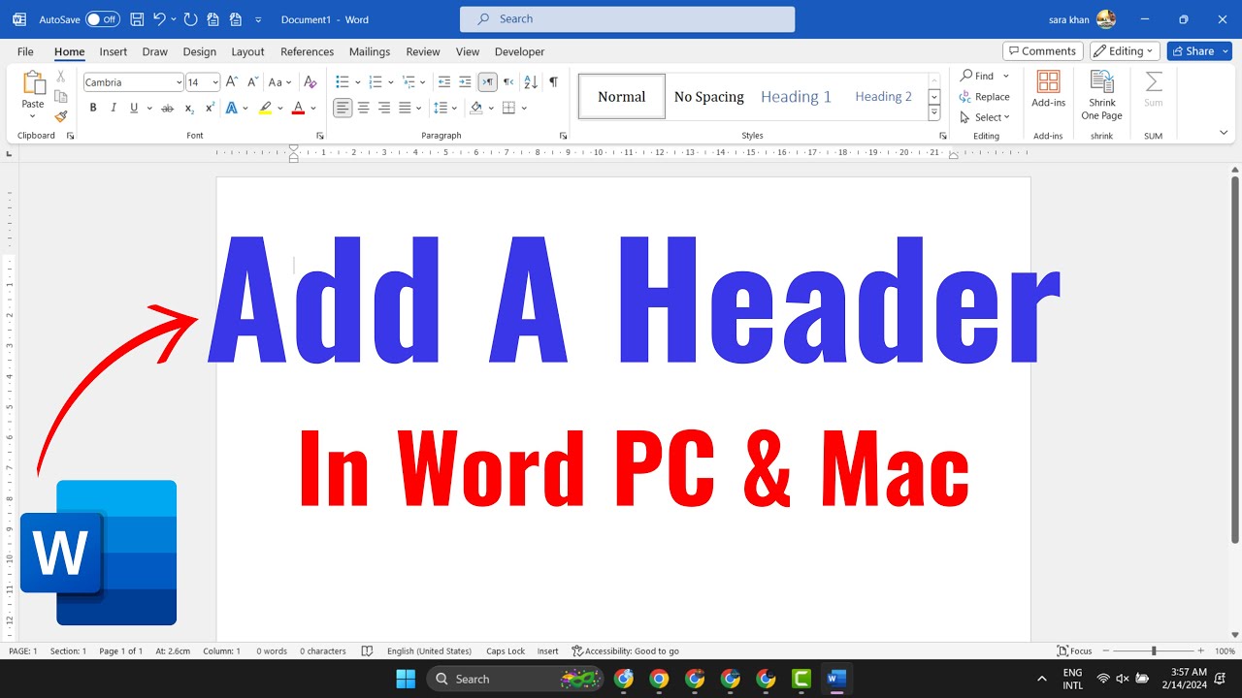Increase font size with the larger A
This screenshot has height=698, width=1242.
[233, 82]
